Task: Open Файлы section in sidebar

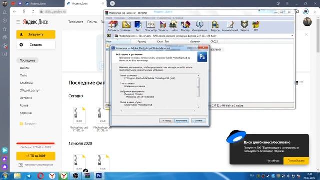Action: 24,68
